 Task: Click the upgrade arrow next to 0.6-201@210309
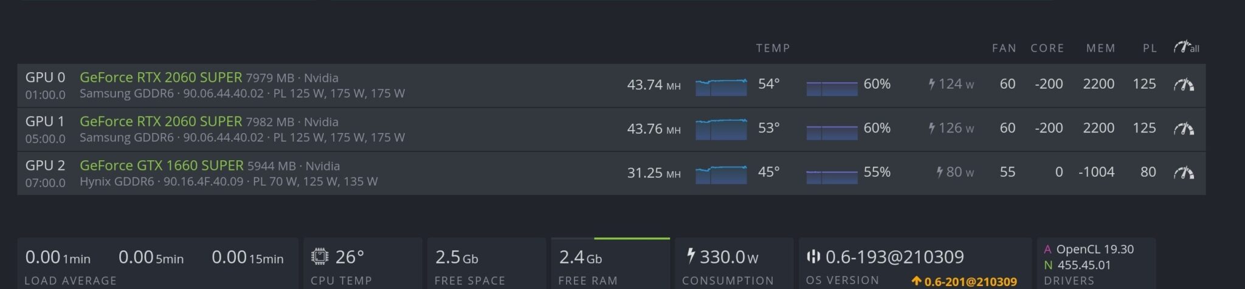pos(916,281)
